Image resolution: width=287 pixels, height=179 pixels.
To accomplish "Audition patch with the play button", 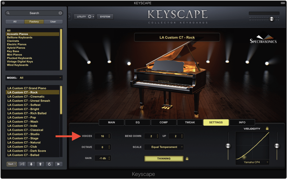I will click(59, 164).
